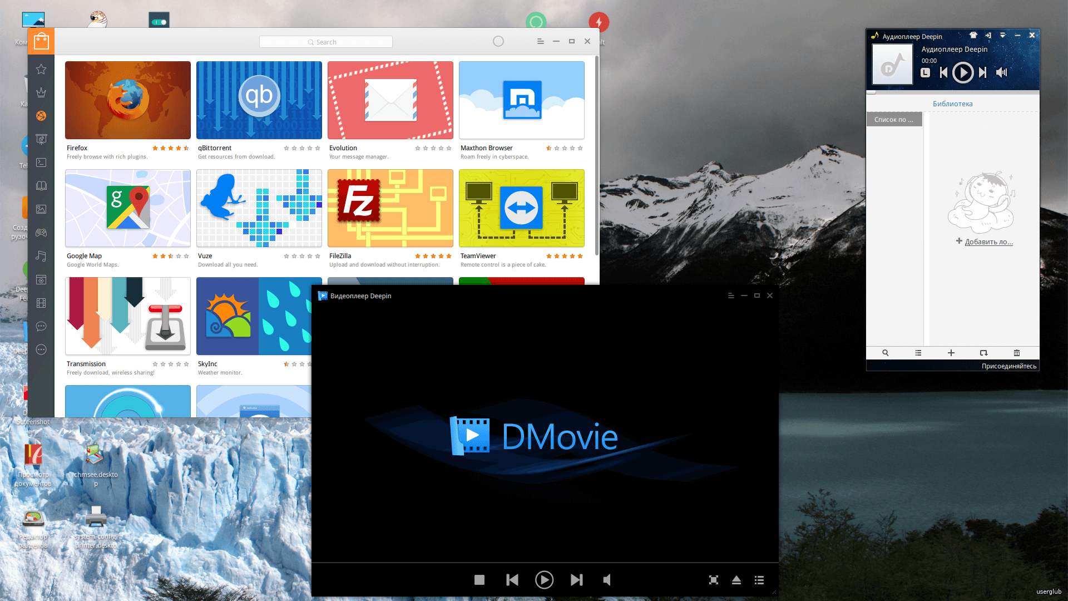Open the Firefox app tile
This screenshot has height=601, width=1068.
(128, 100)
